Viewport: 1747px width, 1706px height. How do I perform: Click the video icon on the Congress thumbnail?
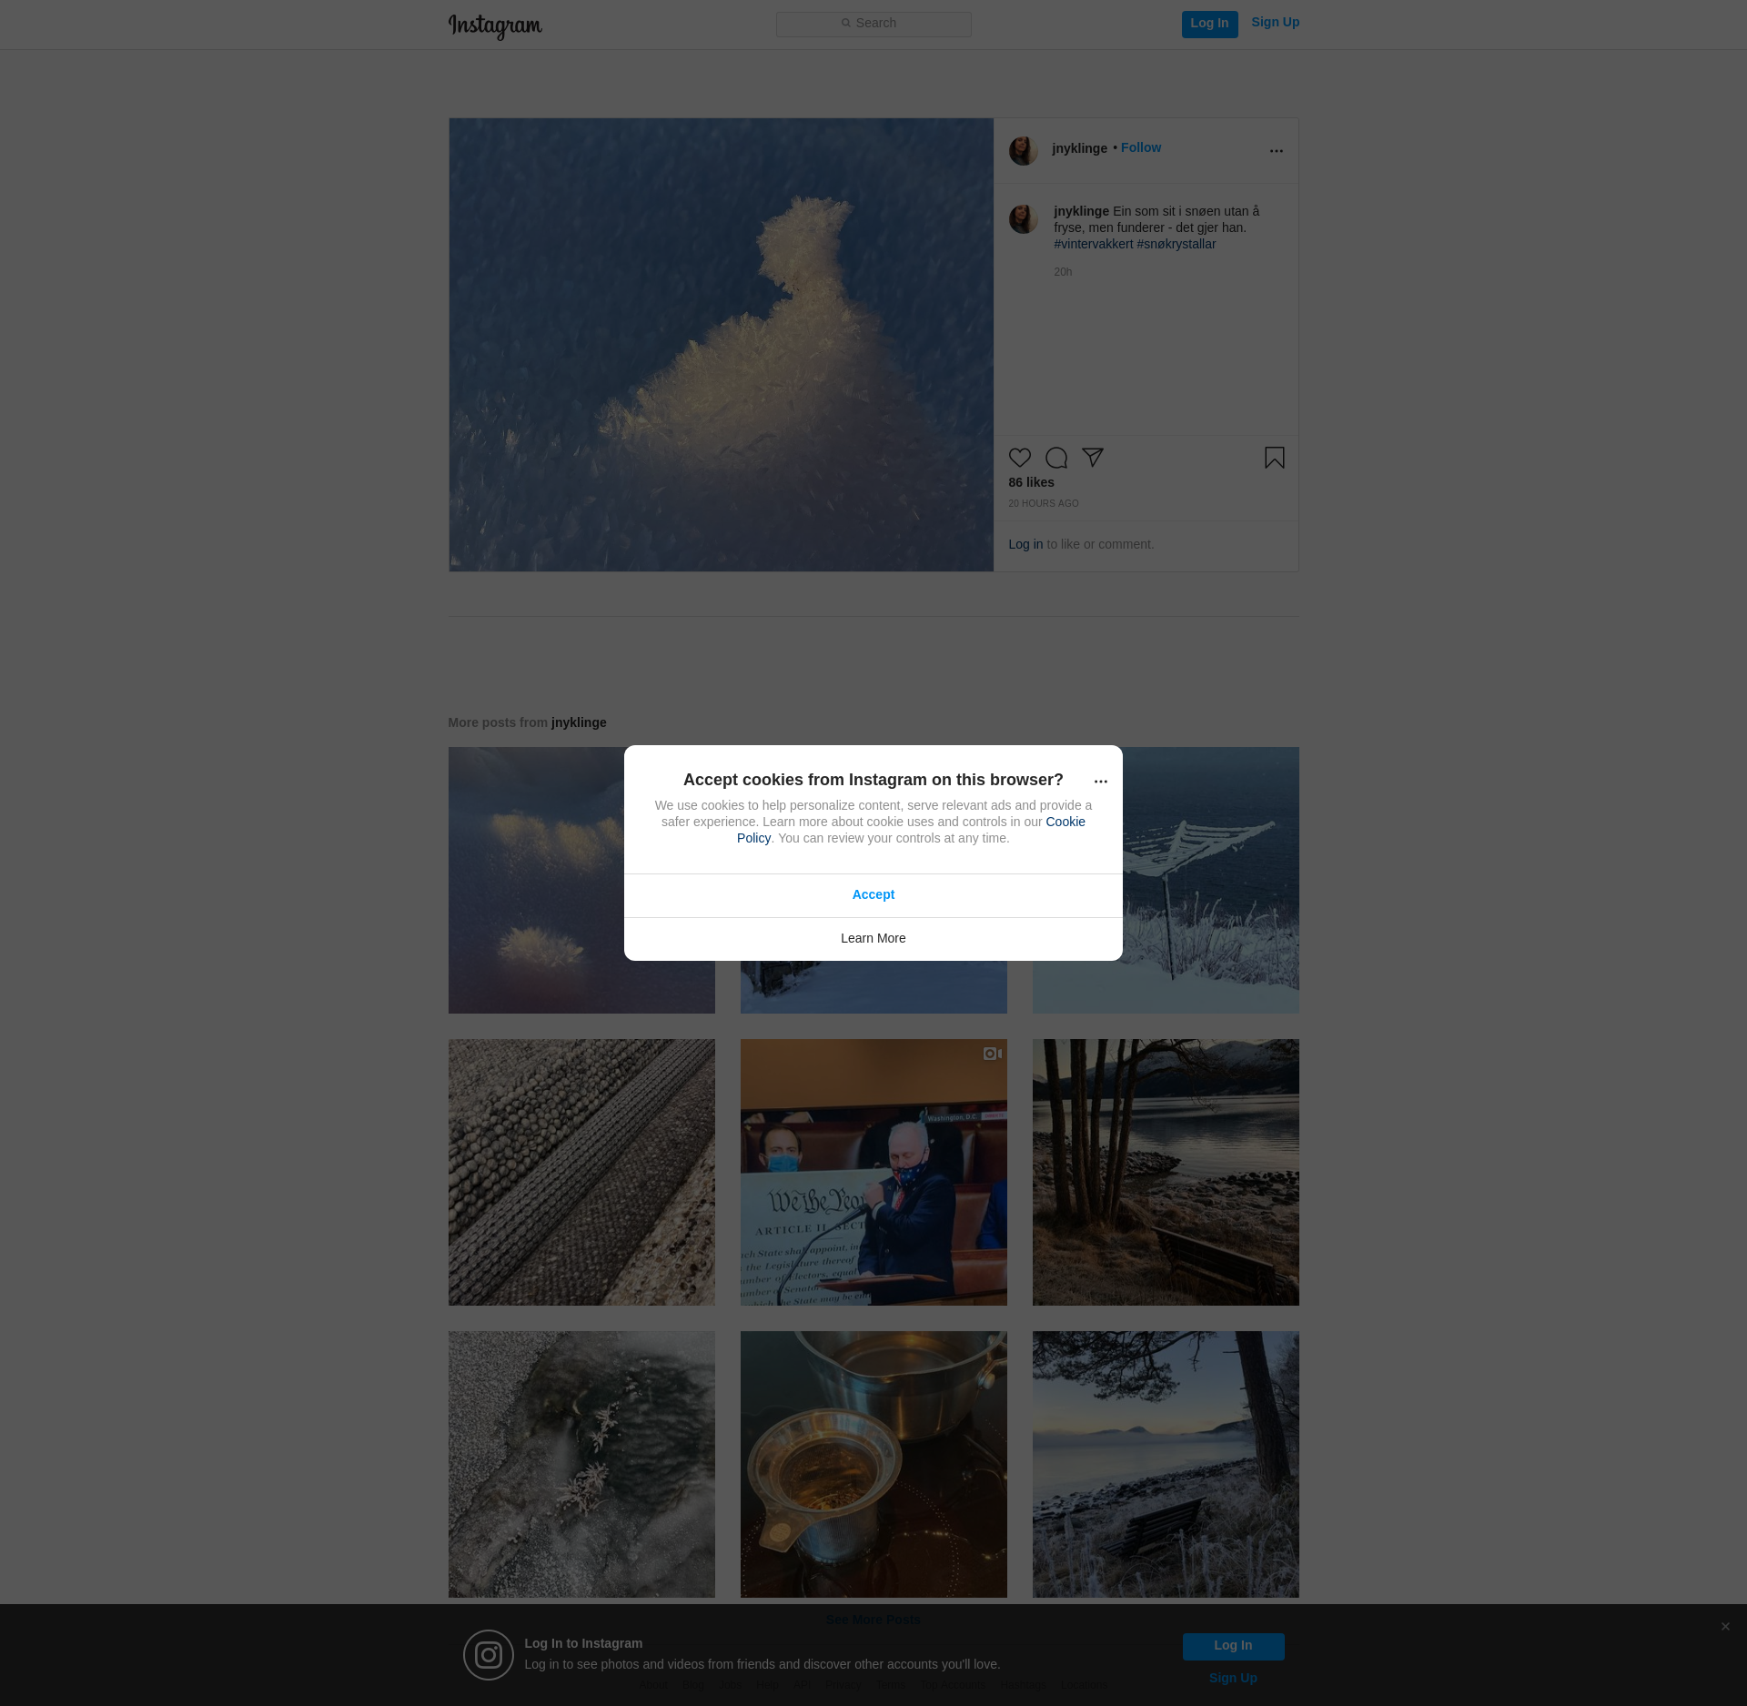(x=993, y=1054)
